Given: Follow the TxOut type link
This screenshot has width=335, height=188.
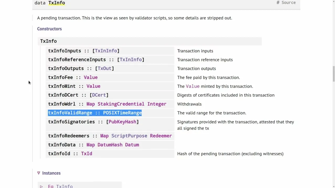Looking at the screenshot, I should (x=104, y=69).
